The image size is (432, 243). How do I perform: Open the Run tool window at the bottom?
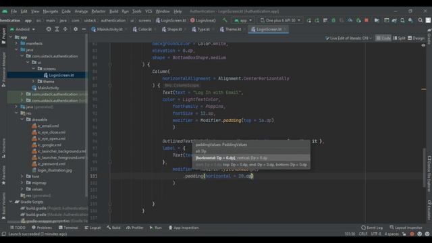click(156, 227)
